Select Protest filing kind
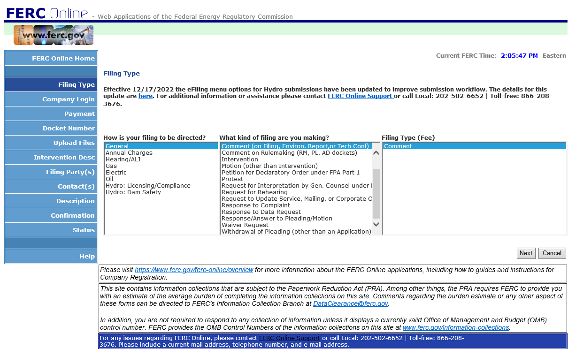The height and width of the screenshot is (349, 568). 296,179
